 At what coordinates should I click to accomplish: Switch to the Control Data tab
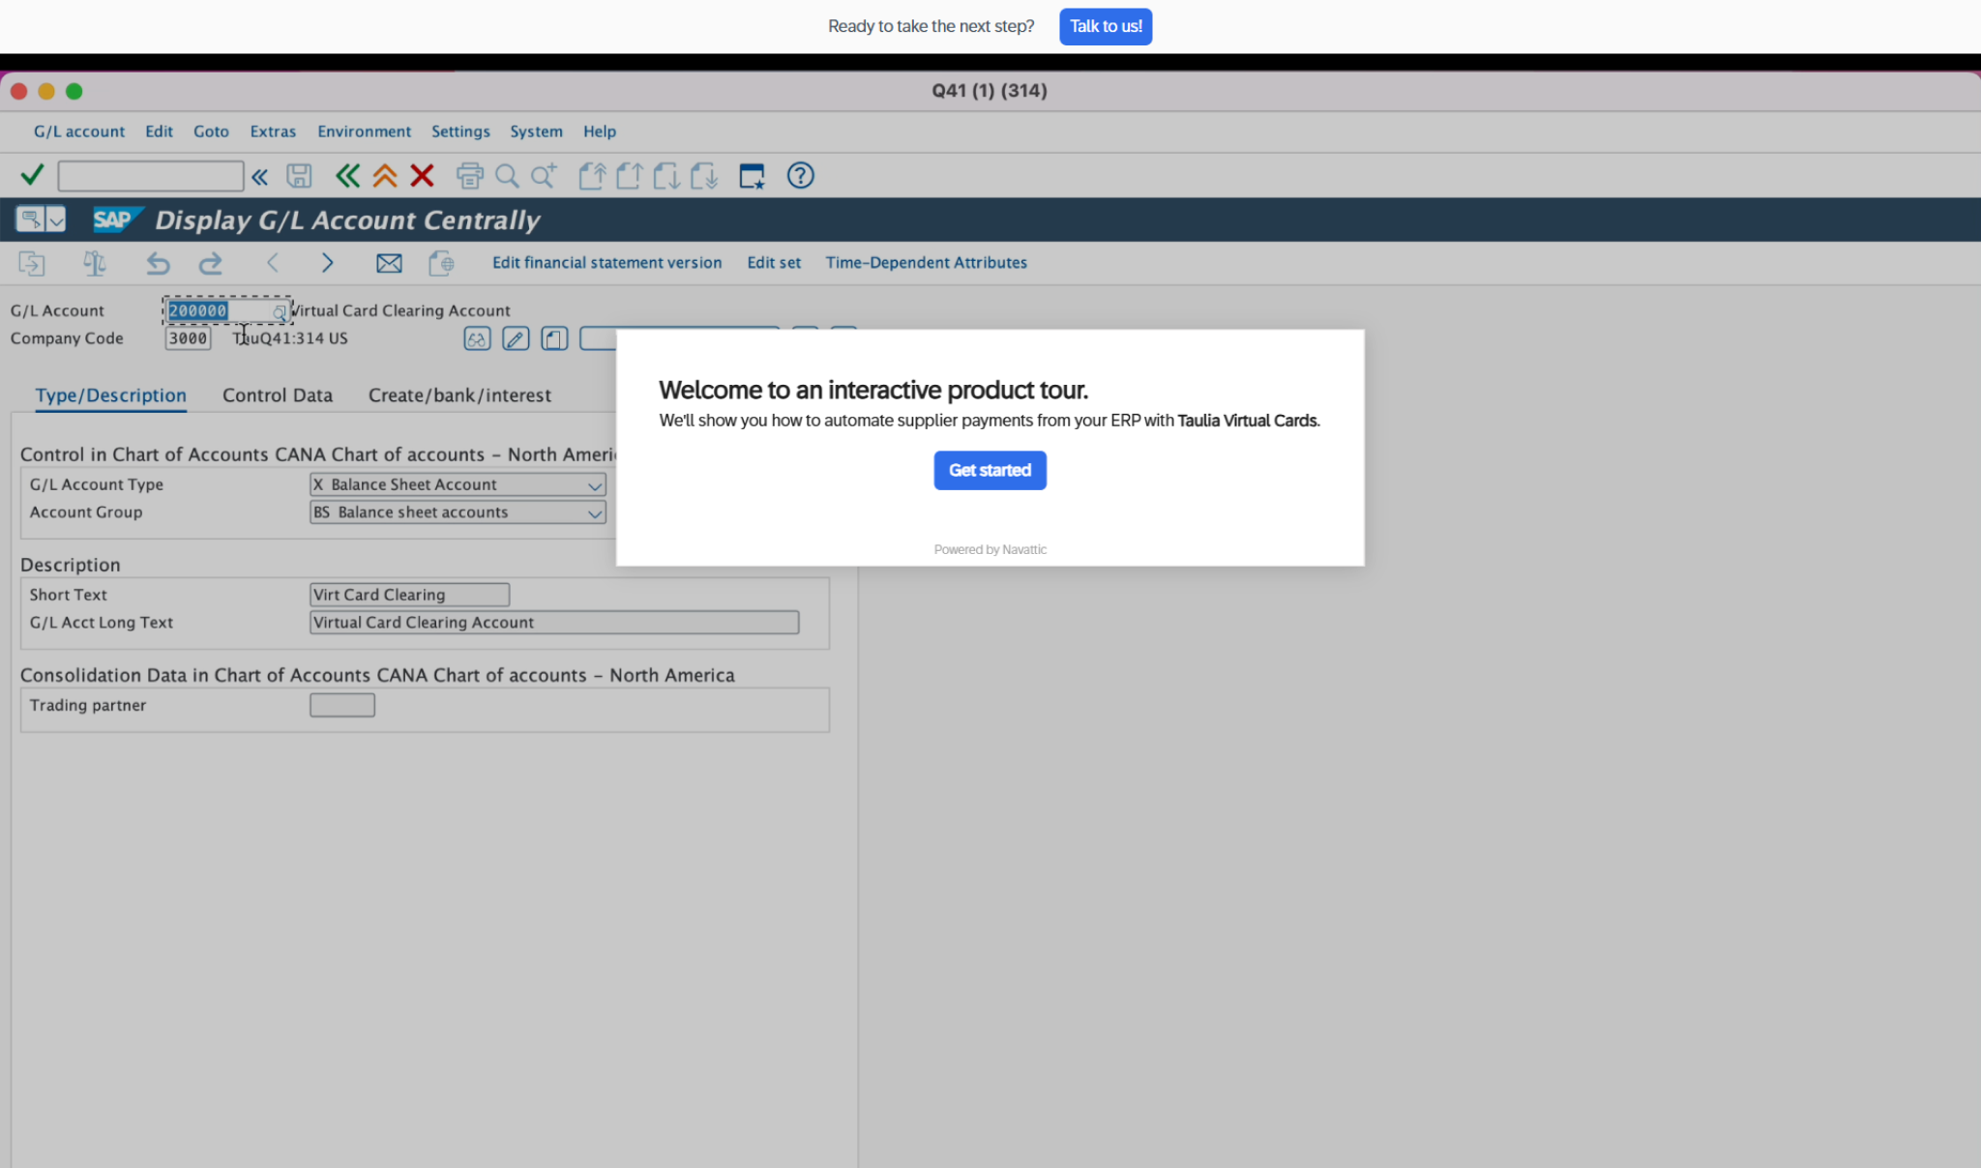click(278, 395)
